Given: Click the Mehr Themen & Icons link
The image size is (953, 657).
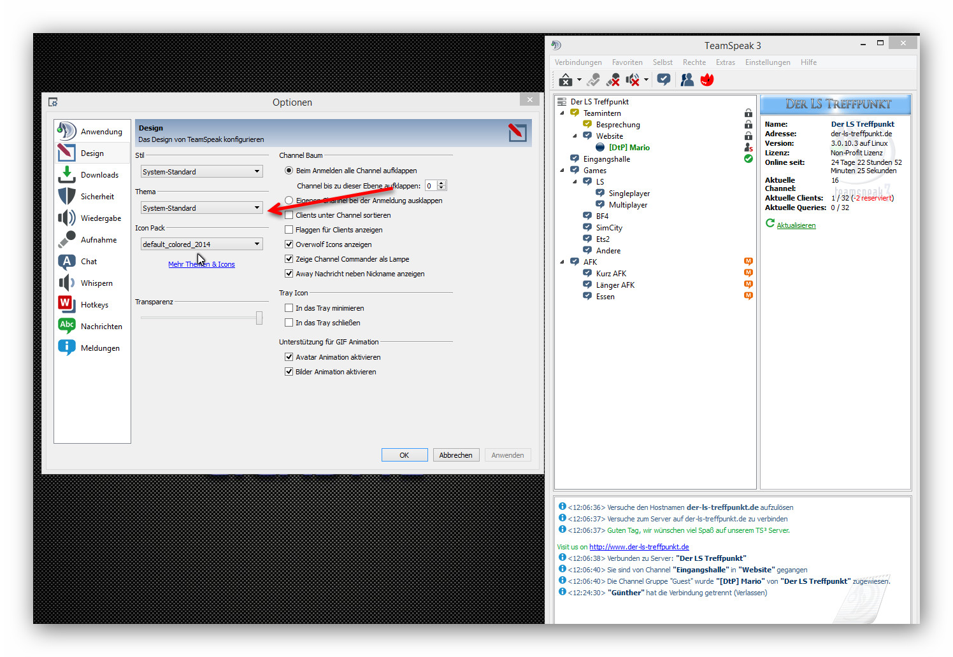Looking at the screenshot, I should click(x=201, y=264).
